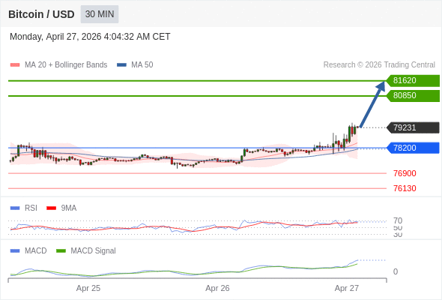
Task: Click the blue 78200 pivot price tag
Action: point(413,148)
